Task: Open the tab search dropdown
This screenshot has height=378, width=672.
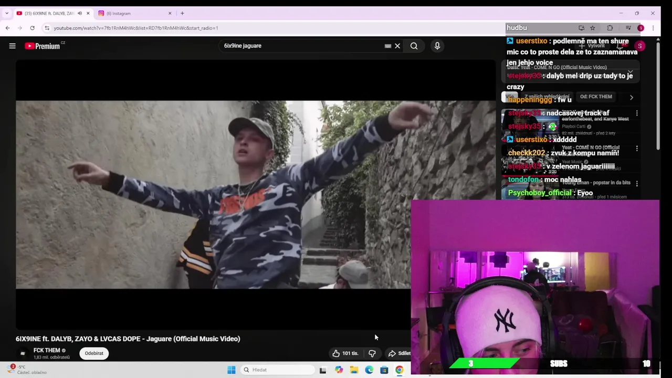Action: (6, 13)
